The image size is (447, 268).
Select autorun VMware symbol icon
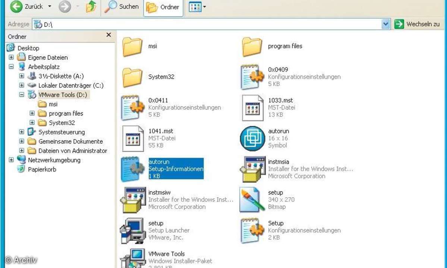click(252, 138)
